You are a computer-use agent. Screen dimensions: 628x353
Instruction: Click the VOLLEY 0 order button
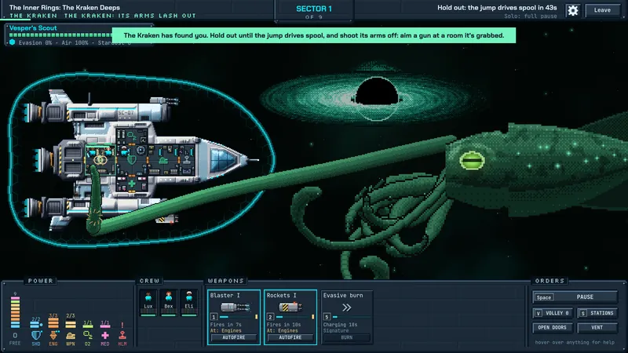tap(553, 313)
